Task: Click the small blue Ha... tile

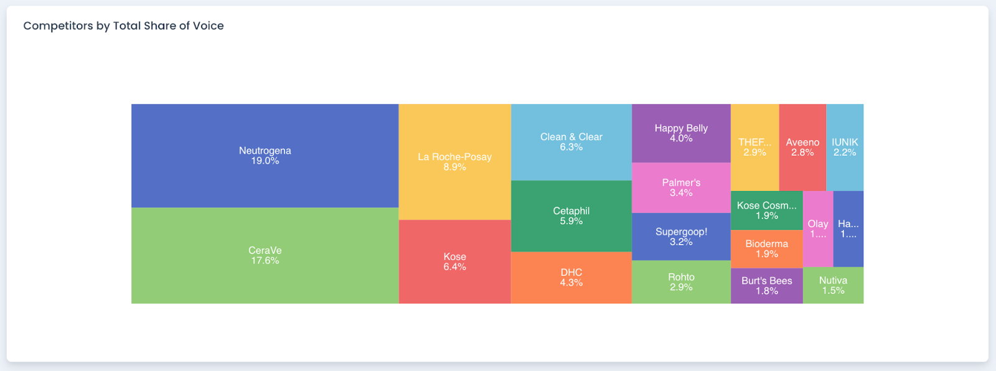Action: point(848,228)
